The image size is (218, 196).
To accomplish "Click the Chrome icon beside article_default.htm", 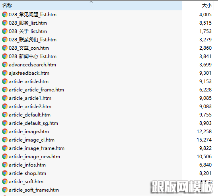I will [5, 115].
